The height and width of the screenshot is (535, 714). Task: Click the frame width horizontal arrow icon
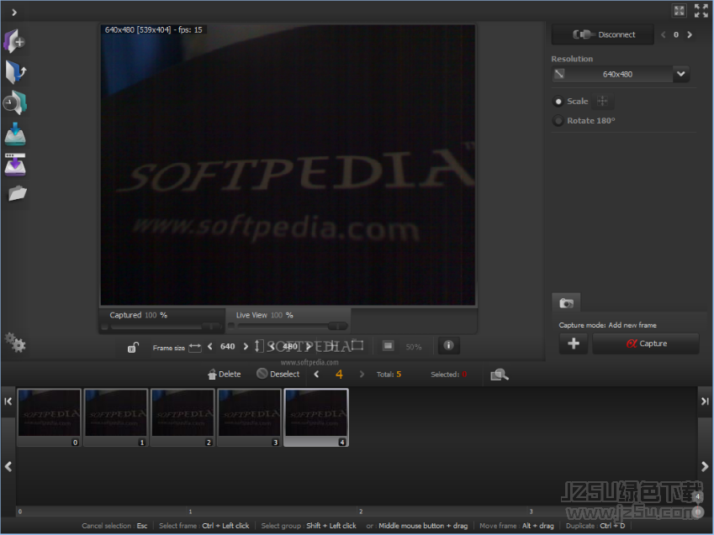point(195,347)
